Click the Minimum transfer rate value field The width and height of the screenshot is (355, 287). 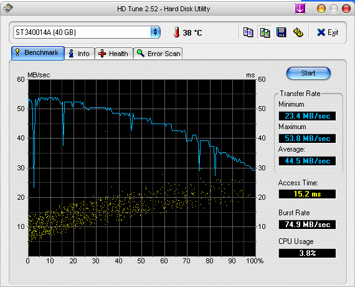click(307, 116)
